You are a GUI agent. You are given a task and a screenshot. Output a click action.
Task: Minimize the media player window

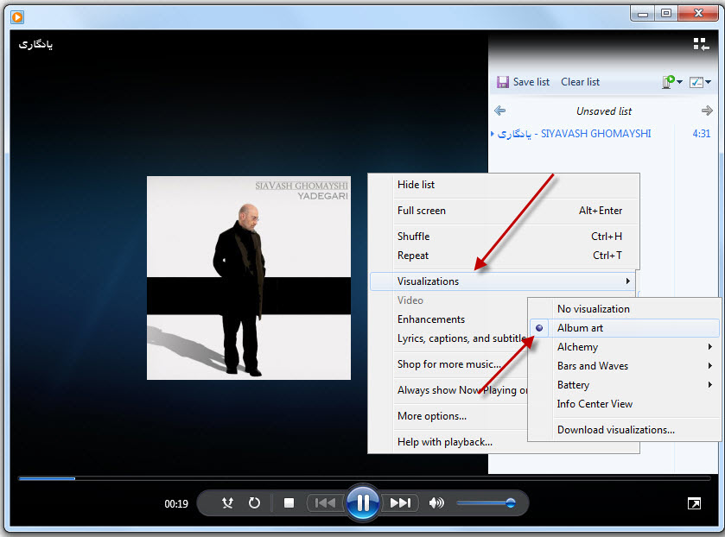[643, 13]
